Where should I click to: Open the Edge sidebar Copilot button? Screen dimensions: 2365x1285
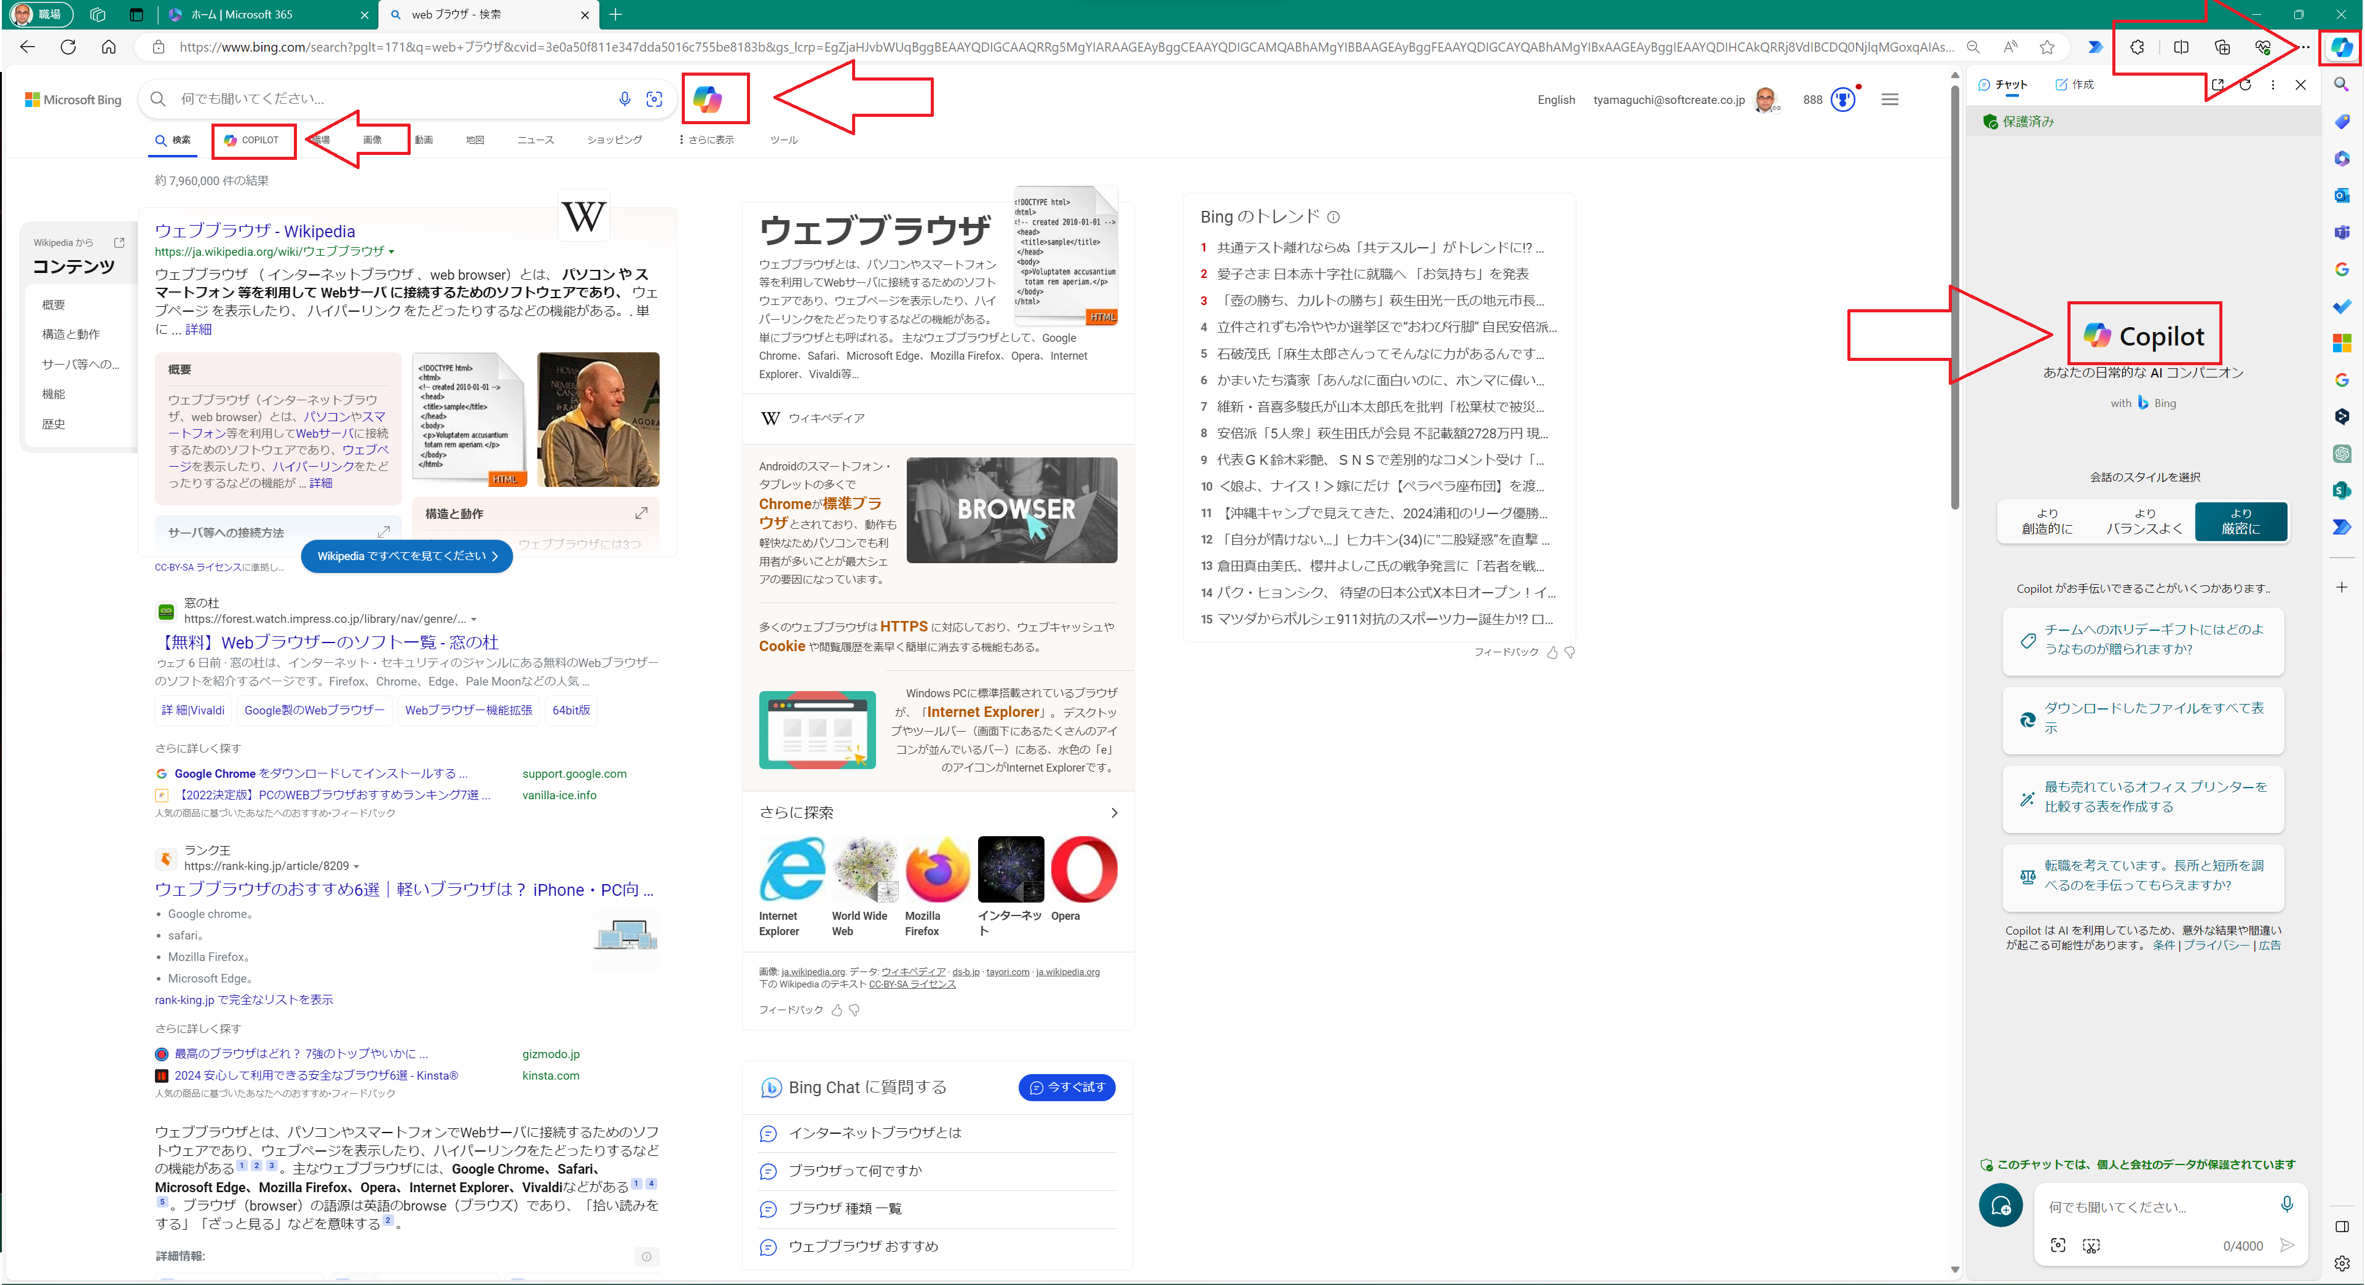click(x=2341, y=47)
